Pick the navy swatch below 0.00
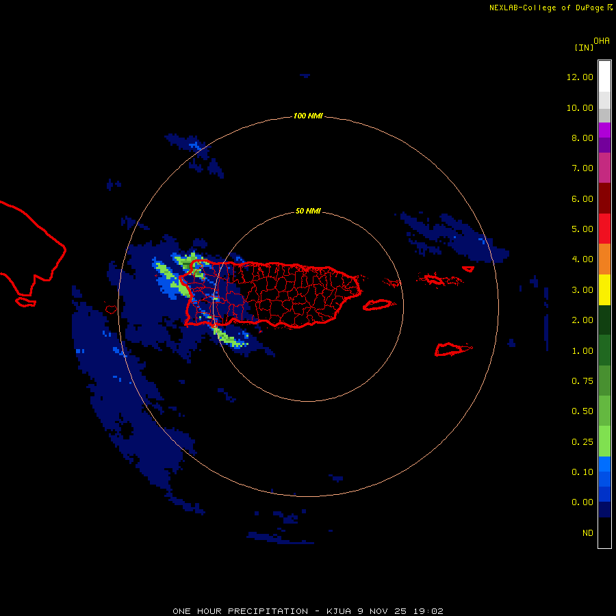The width and height of the screenshot is (616, 616). click(604, 509)
